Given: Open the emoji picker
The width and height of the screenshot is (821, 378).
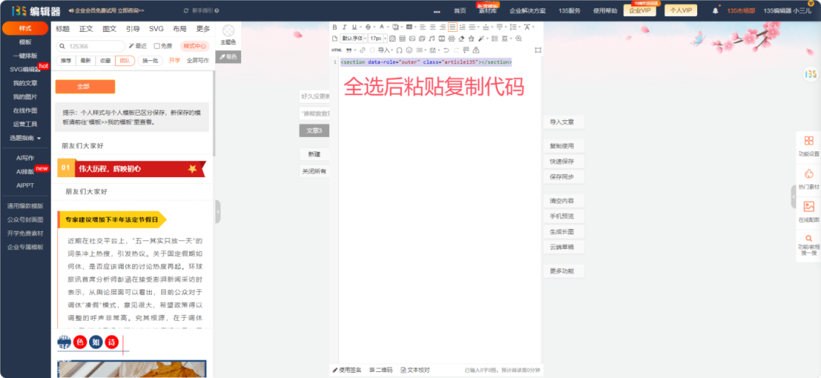Looking at the screenshot, I should pyautogui.click(x=410, y=49).
